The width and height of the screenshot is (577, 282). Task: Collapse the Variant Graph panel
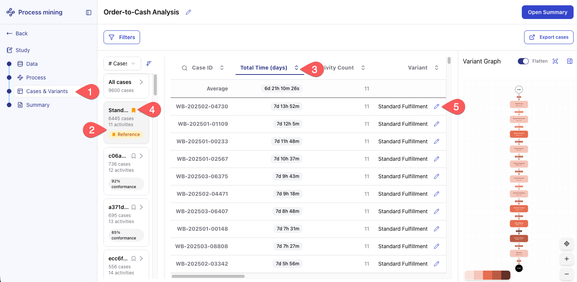[570, 61]
